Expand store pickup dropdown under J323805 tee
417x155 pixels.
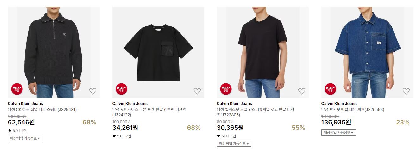[x=234, y=144]
